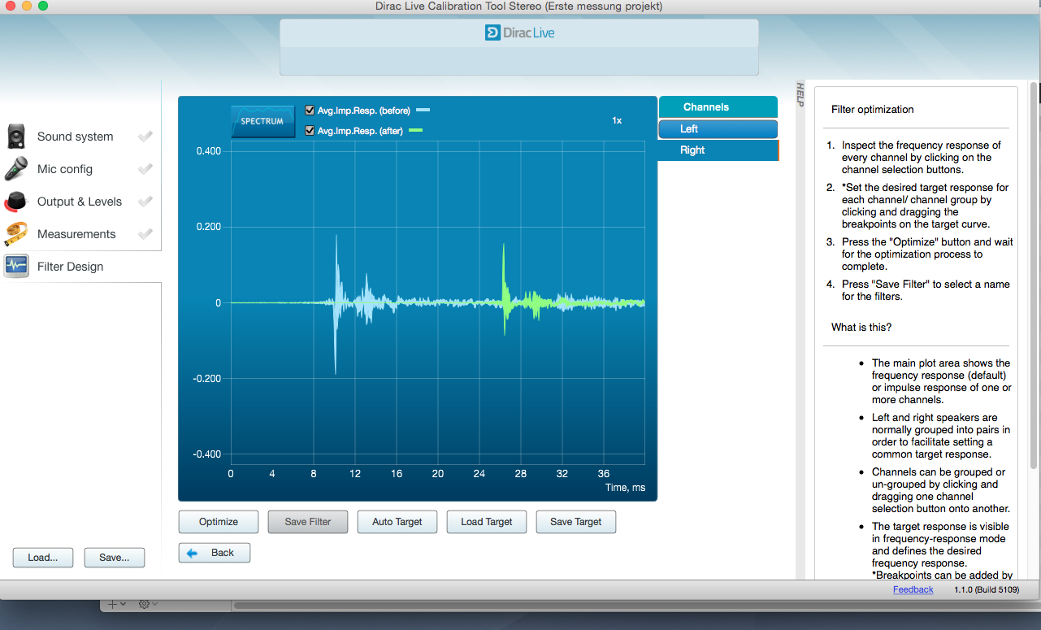The height and width of the screenshot is (630, 1041).
Task: Click the light blue legend line for before response
Action: (423, 110)
